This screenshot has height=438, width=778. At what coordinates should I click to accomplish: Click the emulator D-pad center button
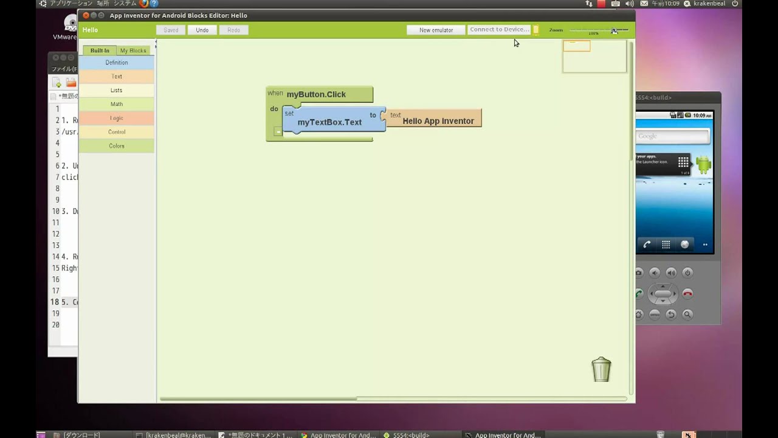663,294
